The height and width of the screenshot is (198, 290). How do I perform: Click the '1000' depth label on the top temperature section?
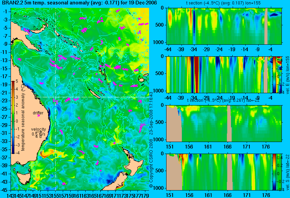tap(159, 42)
